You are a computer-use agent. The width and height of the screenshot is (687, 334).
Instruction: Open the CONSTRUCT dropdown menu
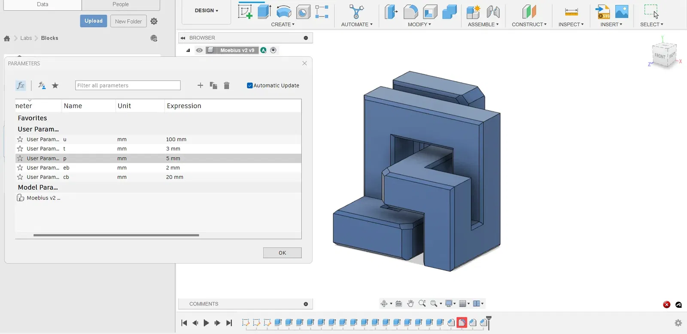point(529,24)
